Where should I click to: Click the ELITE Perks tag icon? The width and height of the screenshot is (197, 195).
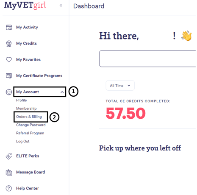point(9,156)
